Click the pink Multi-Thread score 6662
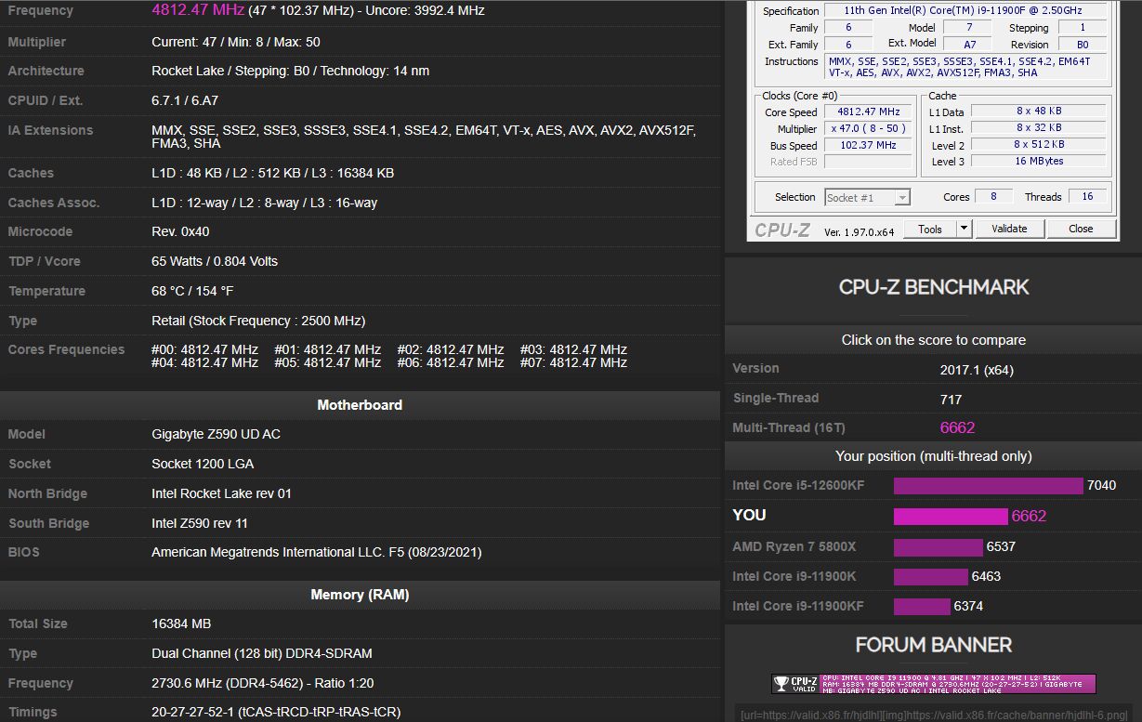Image resolution: width=1142 pixels, height=722 pixels. coord(957,427)
